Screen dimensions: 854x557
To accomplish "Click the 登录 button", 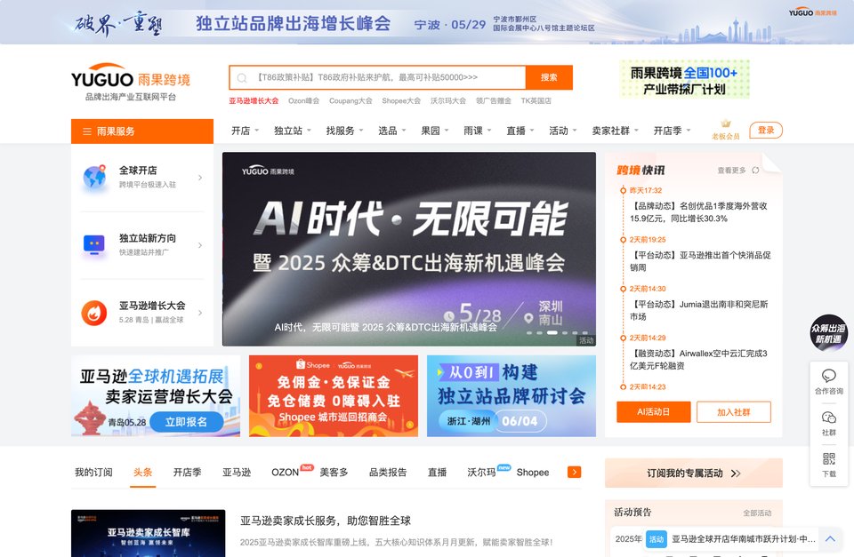I will coord(766,130).
